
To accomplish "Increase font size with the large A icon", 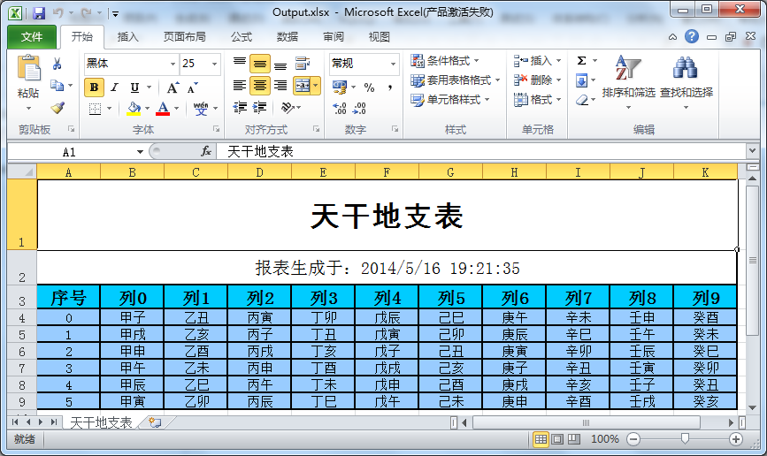I will click(173, 88).
